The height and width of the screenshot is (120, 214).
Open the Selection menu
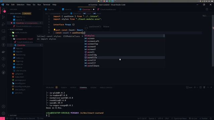(x=20, y=5)
